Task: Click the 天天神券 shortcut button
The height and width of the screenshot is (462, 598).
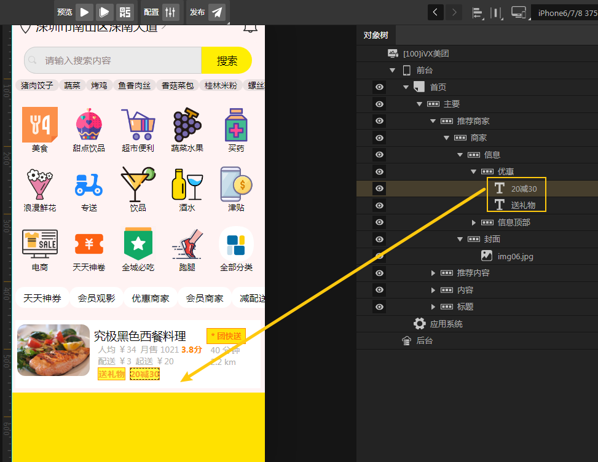Action: (42, 297)
